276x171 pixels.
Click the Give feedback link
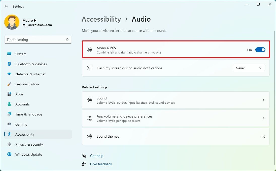click(101, 164)
